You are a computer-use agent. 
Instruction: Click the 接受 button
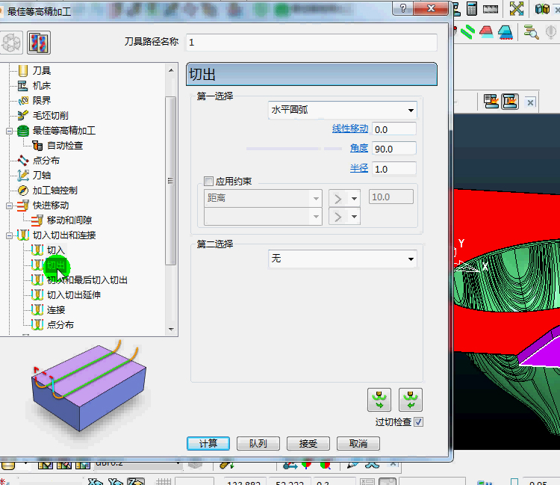click(308, 444)
